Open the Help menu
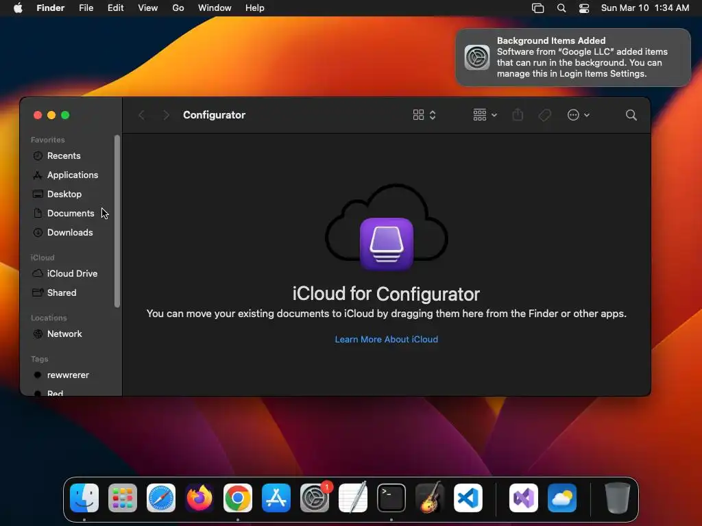The height and width of the screenshot is (526, 702). (x=255, y=8)
